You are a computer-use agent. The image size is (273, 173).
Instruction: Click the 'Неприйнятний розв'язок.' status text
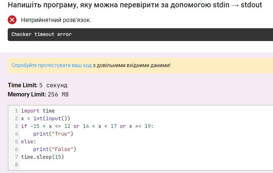coord(56,20)
